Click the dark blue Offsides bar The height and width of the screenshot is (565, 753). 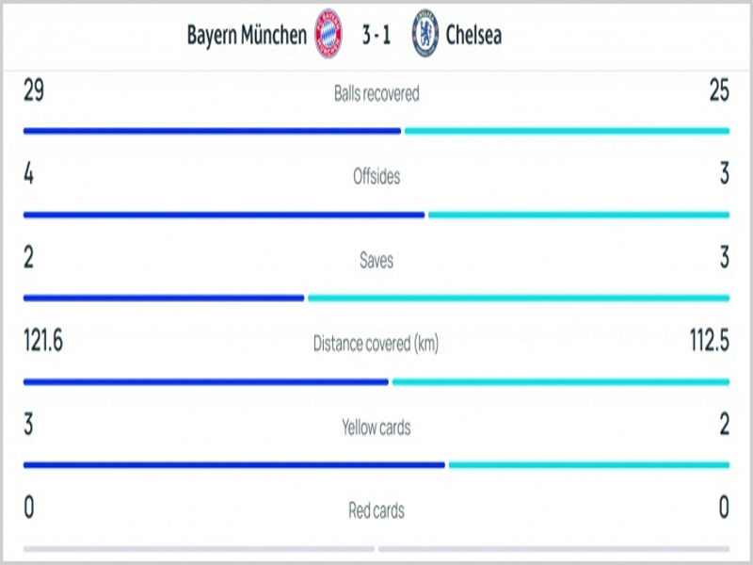click(x=224, y=215)
